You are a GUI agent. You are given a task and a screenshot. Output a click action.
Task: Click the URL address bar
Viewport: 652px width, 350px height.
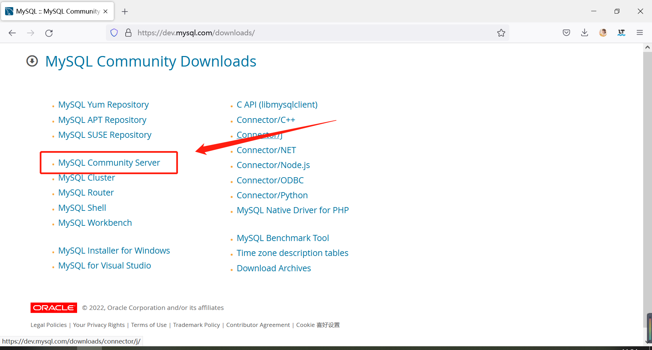[x=307, y=33]
